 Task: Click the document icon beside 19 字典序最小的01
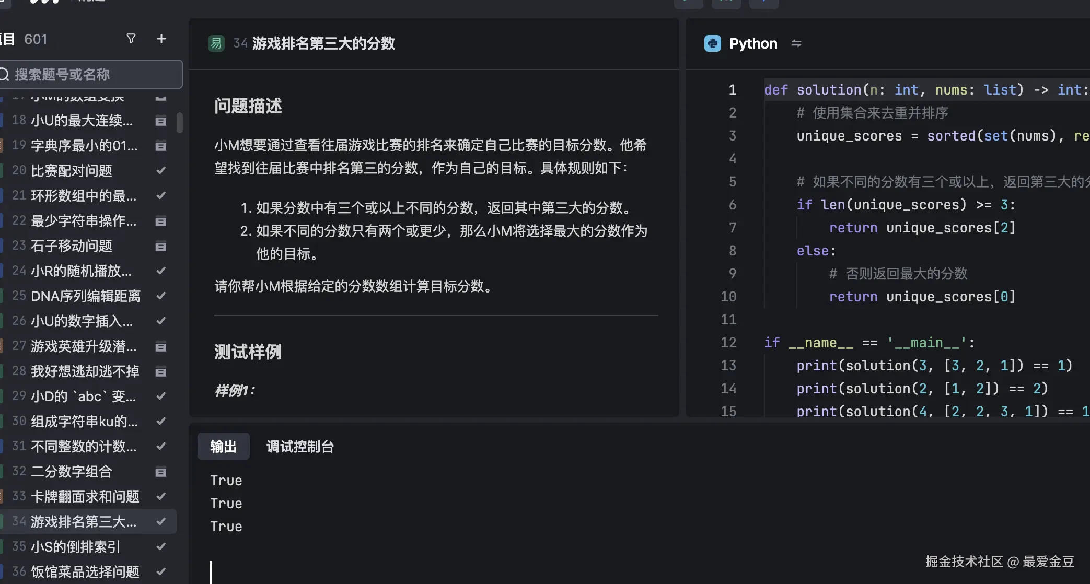(160, 146)
